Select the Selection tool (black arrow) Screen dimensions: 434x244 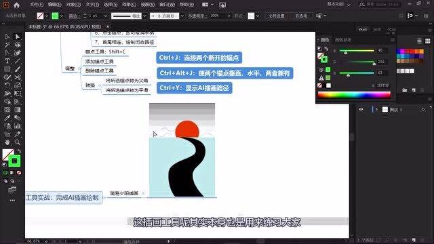[7, 37]
